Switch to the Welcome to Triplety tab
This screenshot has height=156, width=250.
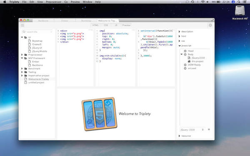pyautogui.click(x=108, y=21)
